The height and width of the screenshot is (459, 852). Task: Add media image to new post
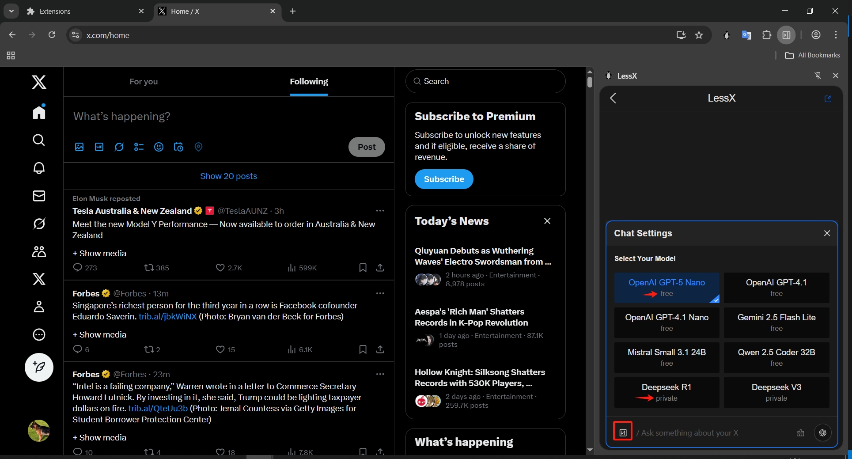point(79,147)
